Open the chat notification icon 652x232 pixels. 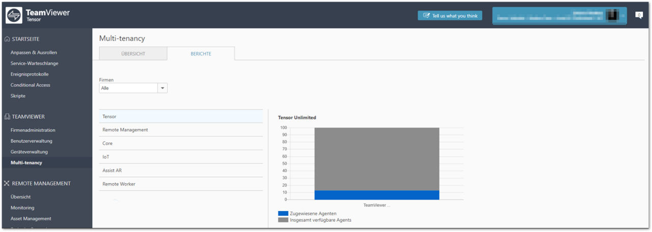coord(639,15)
